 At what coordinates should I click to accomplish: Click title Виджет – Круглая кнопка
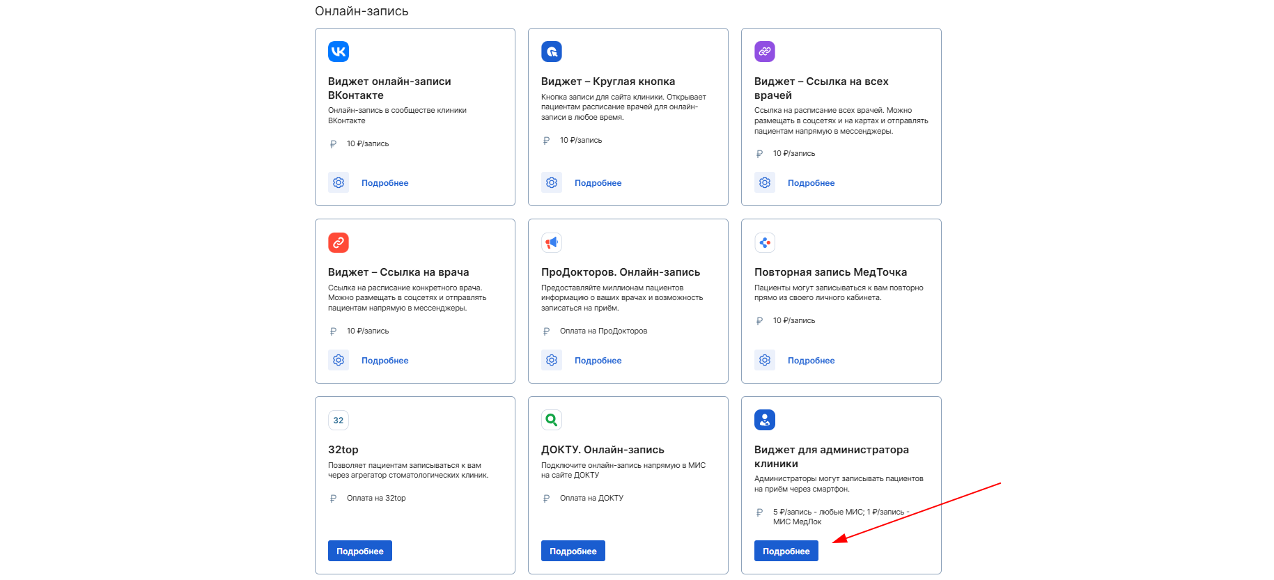click(x=608, y=81)
